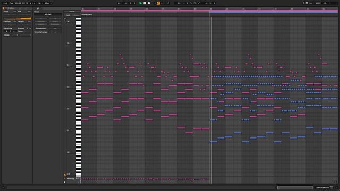Open the metronome settings dropdown arrow
Viewport: 340px width, 191px height.
pos(42,3)
